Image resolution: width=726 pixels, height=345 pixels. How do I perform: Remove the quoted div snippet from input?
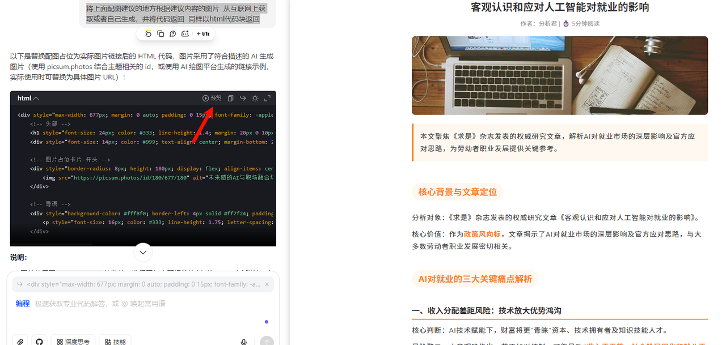pos(267,284)
